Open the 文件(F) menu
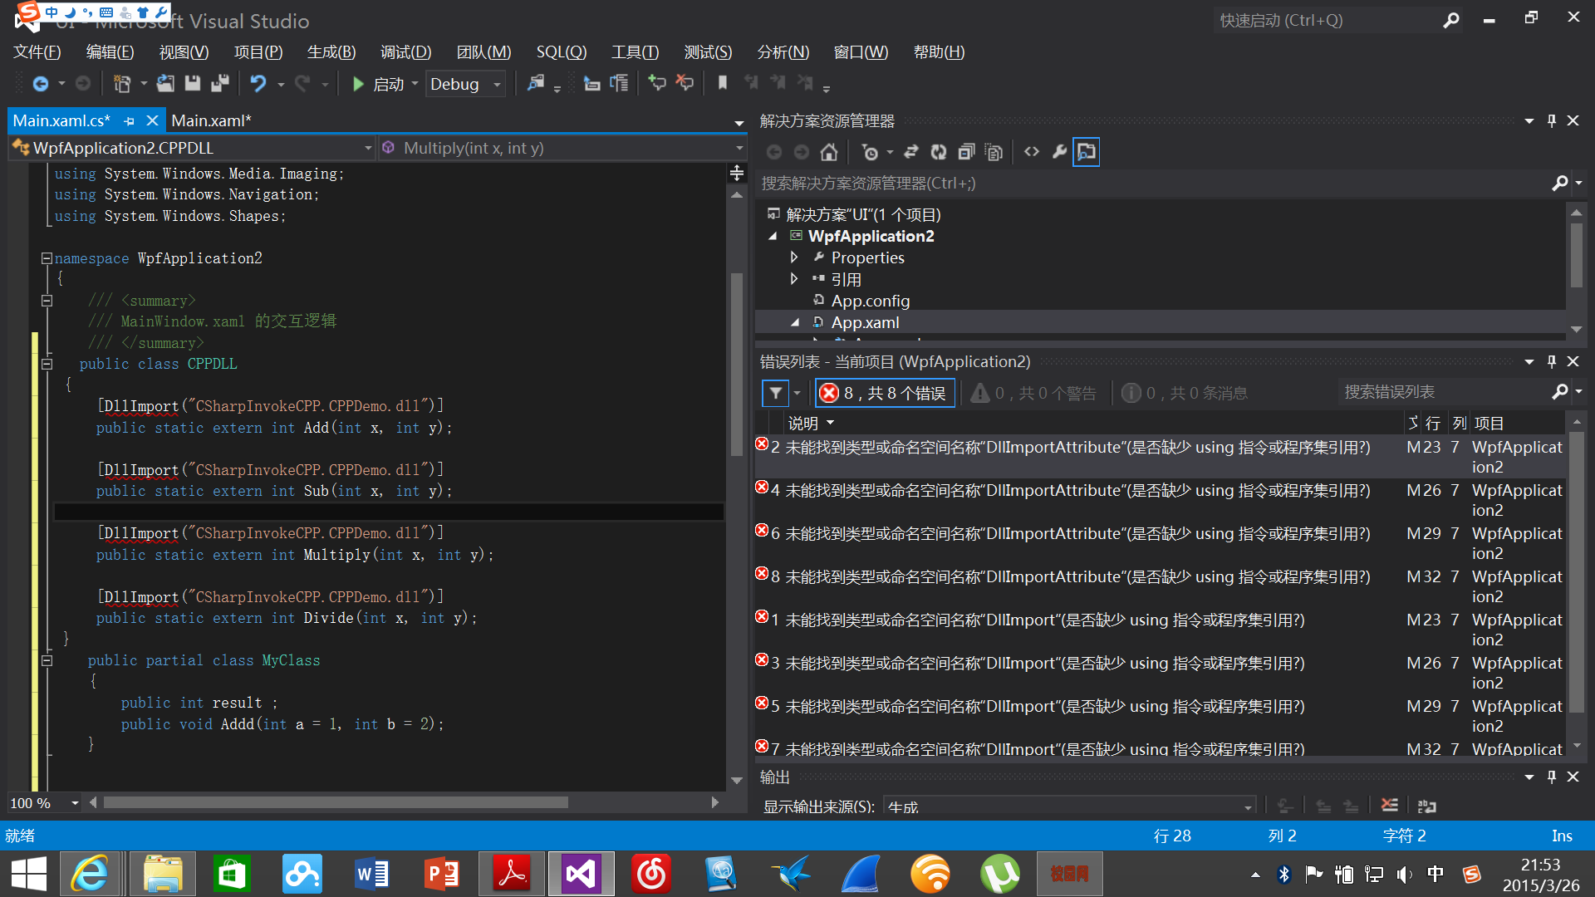This screenshot has height=897, width=1595. 37,52
